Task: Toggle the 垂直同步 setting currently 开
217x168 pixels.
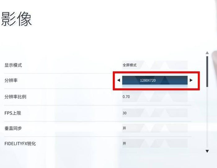Action: pyautogui.click(x=155, y=128)
